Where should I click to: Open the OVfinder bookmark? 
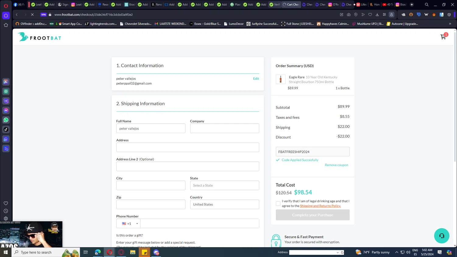tap(31, 24)
